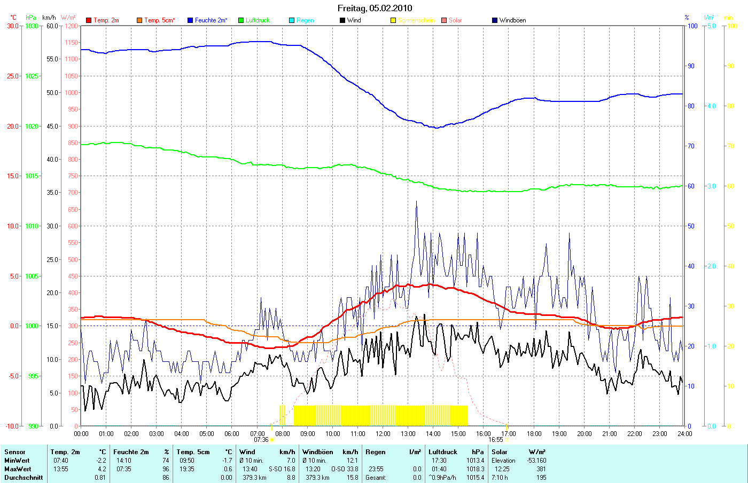The height and width of the screenshot is (483, 748).
Task: Click the W/m² axis unit label
Action: (x=68, y=18)
